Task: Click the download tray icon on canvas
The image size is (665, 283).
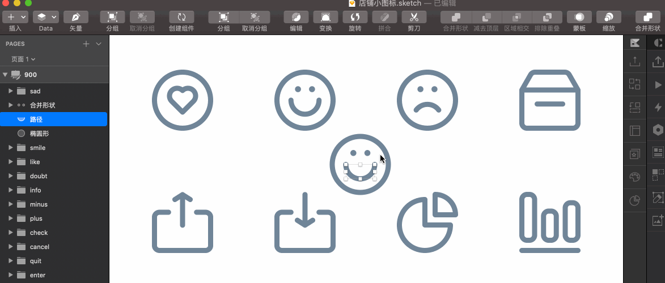Action: (305, 222)
